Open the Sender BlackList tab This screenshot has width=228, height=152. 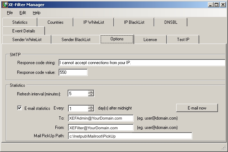tap(76, 40)
